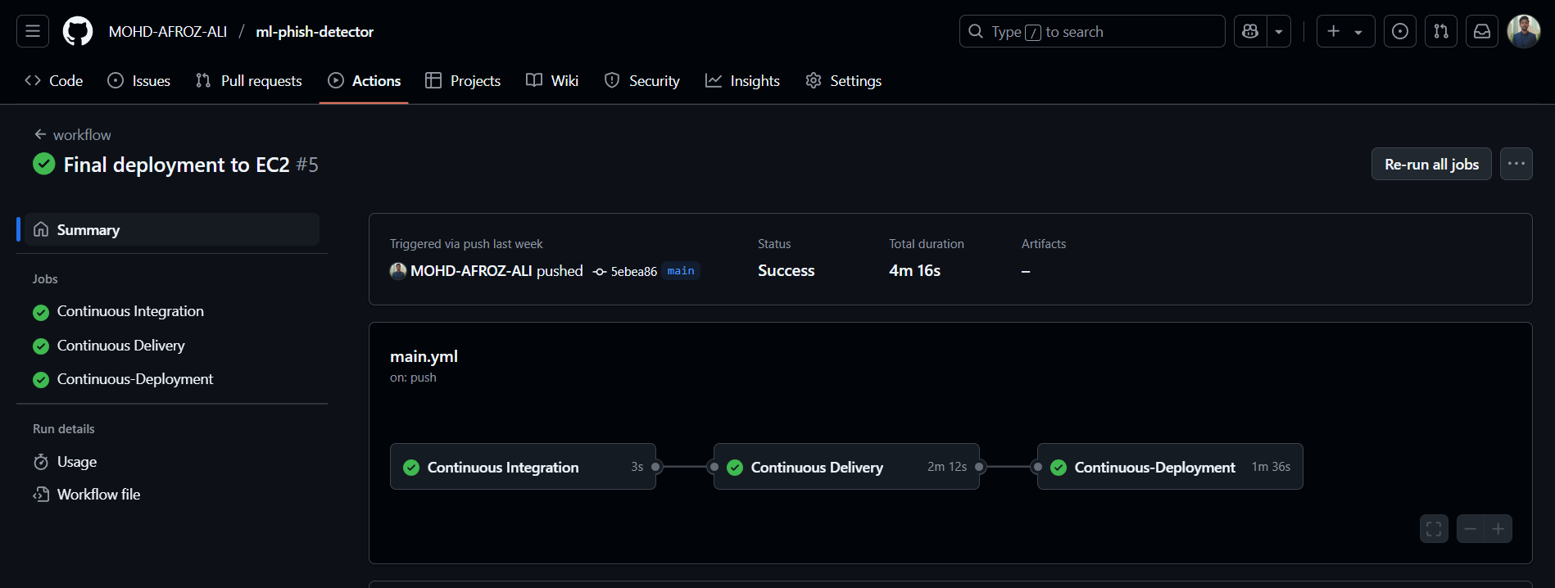Open the hamburger navigation menu
This screenshot has height=588, width=1555.
coord(33,31)
